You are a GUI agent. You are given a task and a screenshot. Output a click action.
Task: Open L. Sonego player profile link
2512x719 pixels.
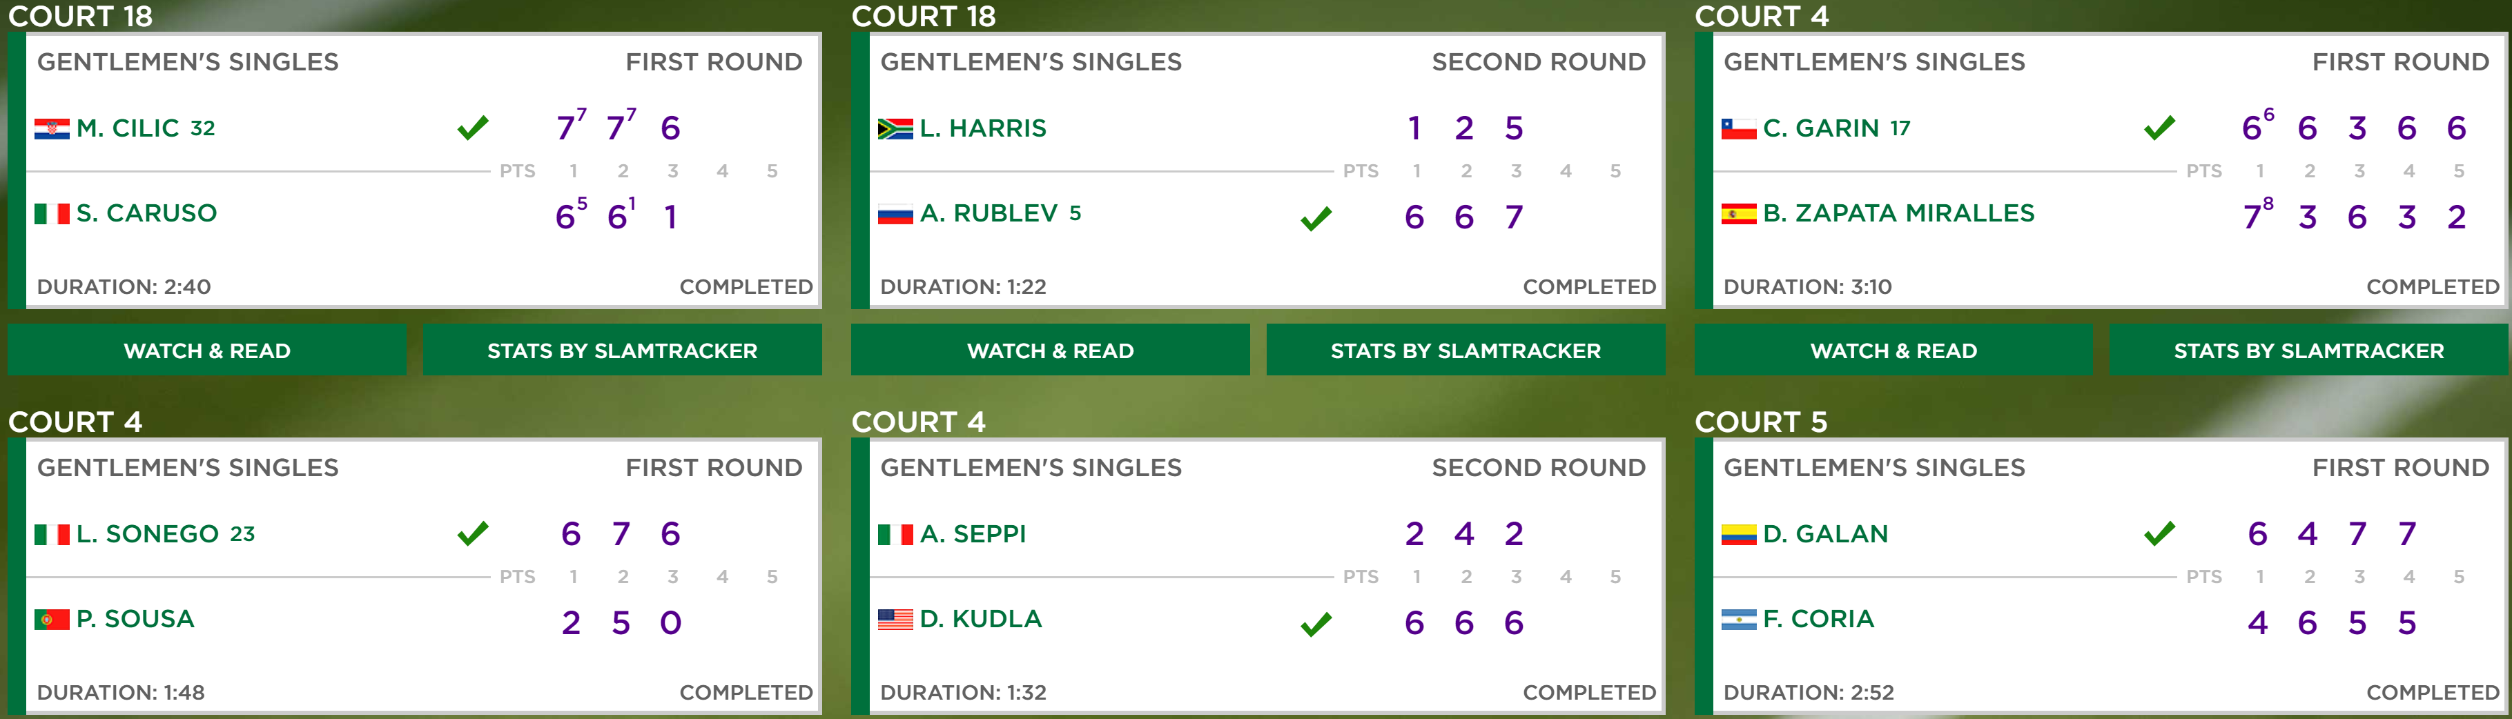pyautogui.click(x=147, y=534)
